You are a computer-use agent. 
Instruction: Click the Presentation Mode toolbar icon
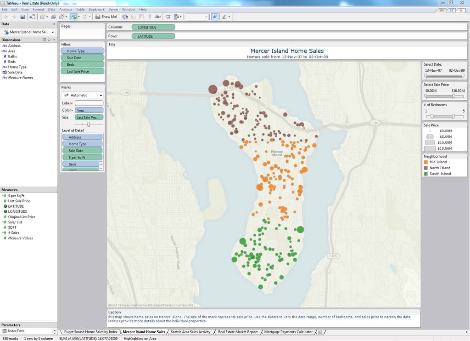[168, 17]
